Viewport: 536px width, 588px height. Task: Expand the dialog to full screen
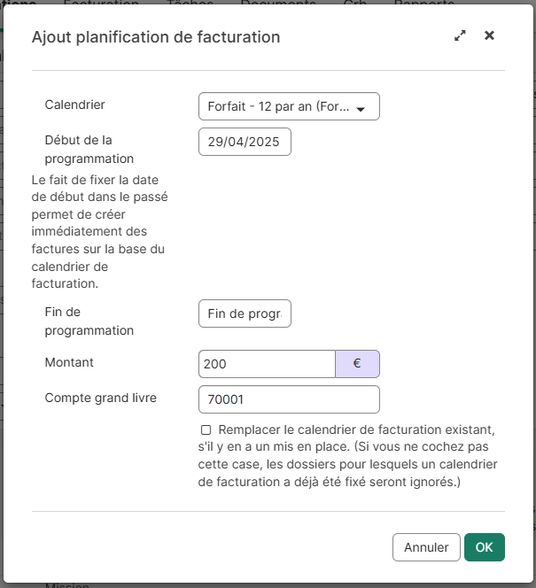pyautogui.click(x=460, y=36)
